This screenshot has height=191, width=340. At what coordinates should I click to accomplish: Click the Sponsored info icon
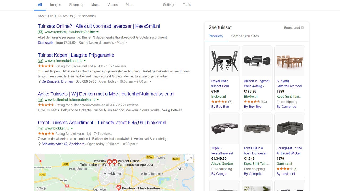coord(302,28)
